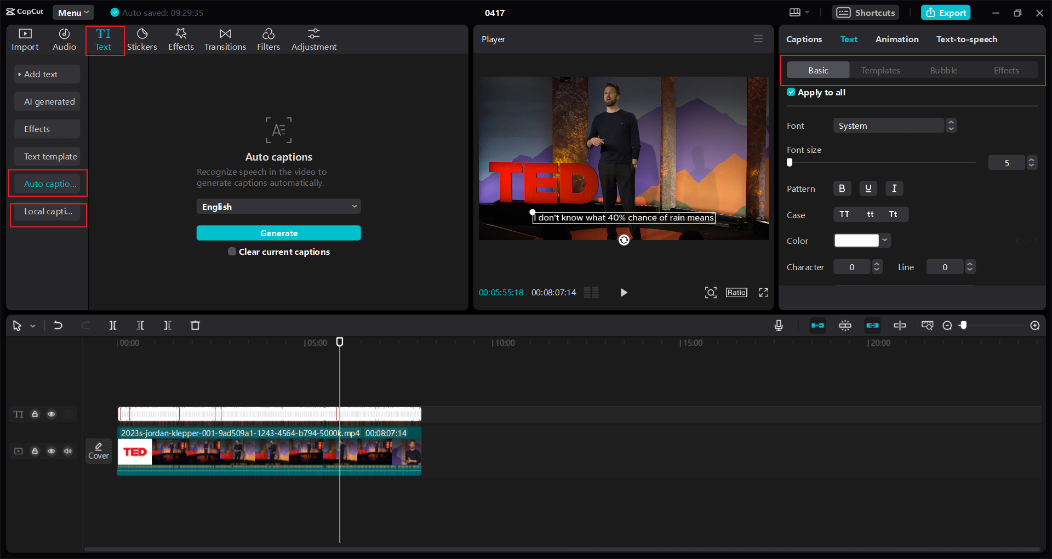Viewport: 1052px width, 559px height.
Task: Uncheck the Apply to all checkbox
Action: 791,92
